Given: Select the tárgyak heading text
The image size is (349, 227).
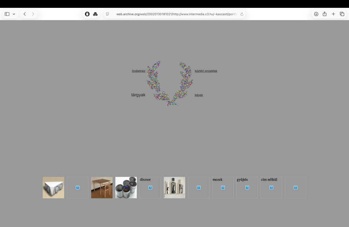Looking at the screenshot, I should [138, 95].
